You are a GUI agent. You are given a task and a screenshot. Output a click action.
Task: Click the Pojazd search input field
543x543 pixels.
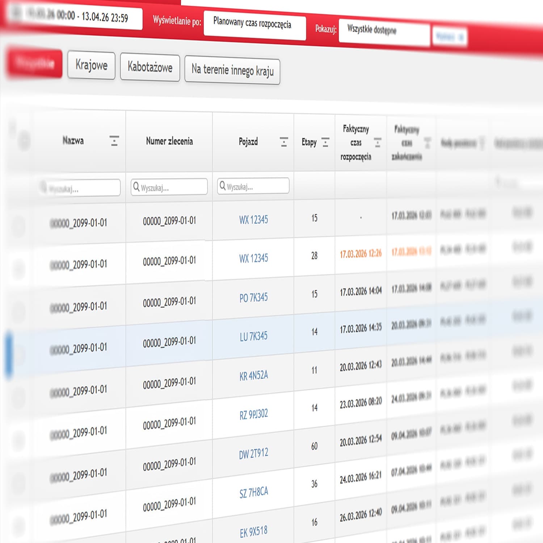click(x=257, y=186)
